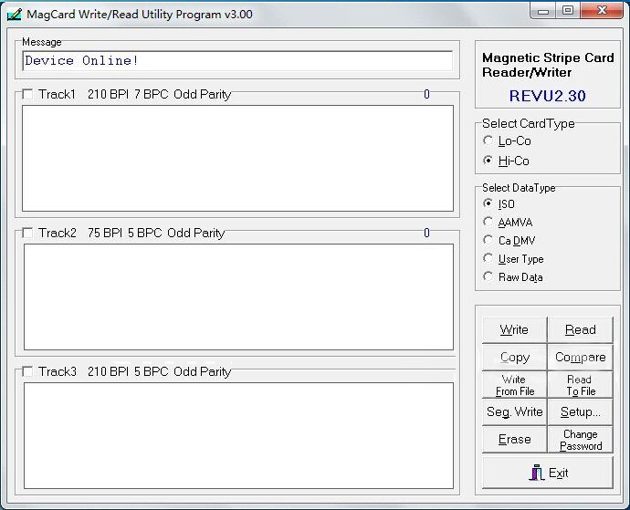Click the Select DataType group label

click(519, 188)
